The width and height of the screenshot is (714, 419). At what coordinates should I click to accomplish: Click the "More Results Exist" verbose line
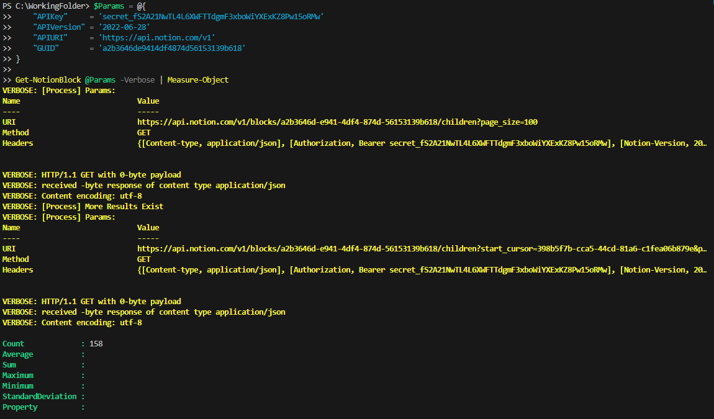click(x=83, y=207)
